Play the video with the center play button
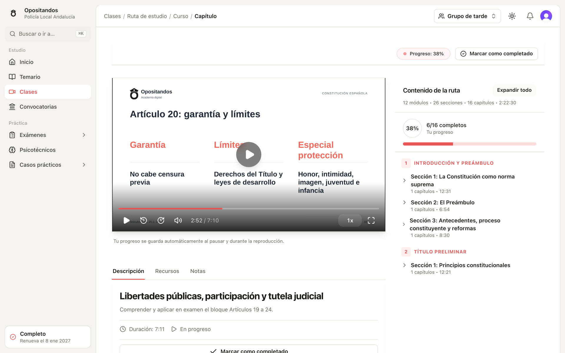This screenshot has width=565, height=353. (x=249, y=154)
